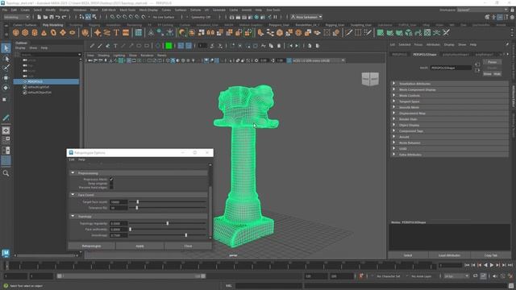Create a polygon plane from the shelf
The width and height of the screenshot is (516, 290).
pos(63,32)
